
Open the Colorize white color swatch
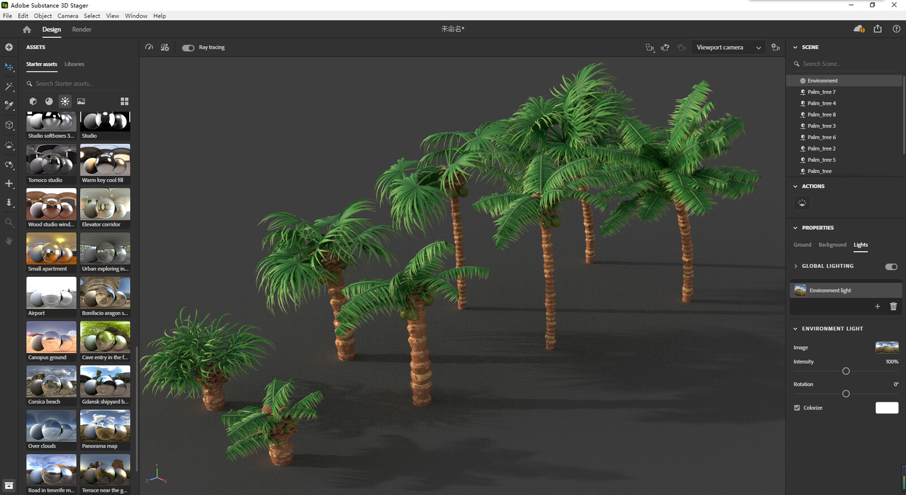pyautogui.click(x=887, y=408)
